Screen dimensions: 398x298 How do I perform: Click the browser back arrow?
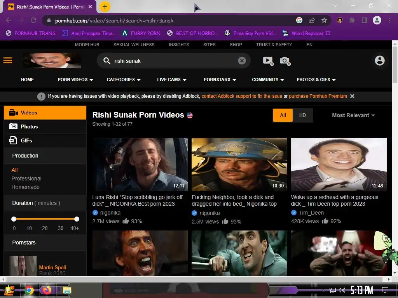tap(9, 21)
